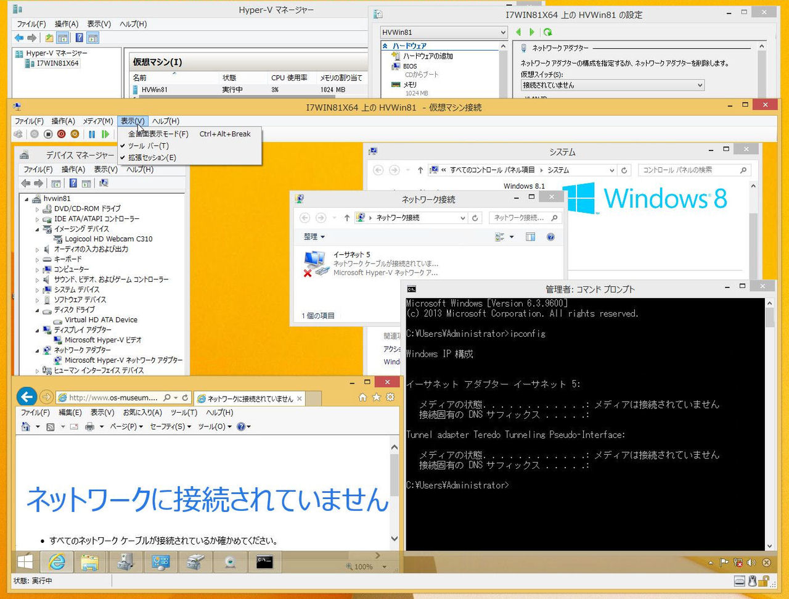Image resolution: width=789 pixels, height=599 pixels.
Task: Click the Turn Off (stop) icon in VM toolbar
Action: click(48, 134)
